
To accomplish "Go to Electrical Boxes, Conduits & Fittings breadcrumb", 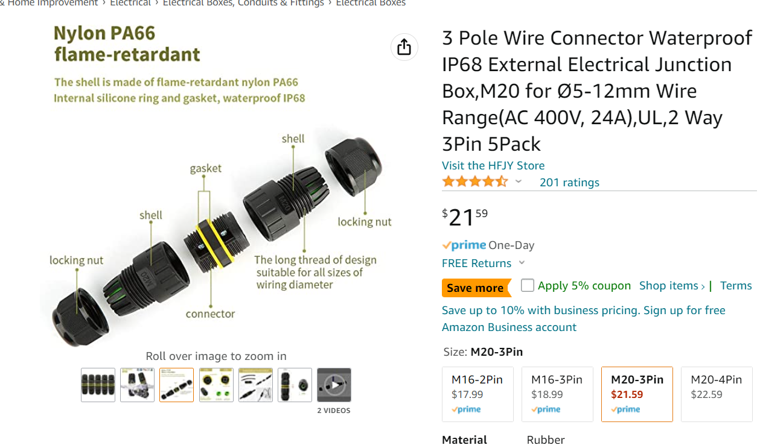I will (243, 3).
